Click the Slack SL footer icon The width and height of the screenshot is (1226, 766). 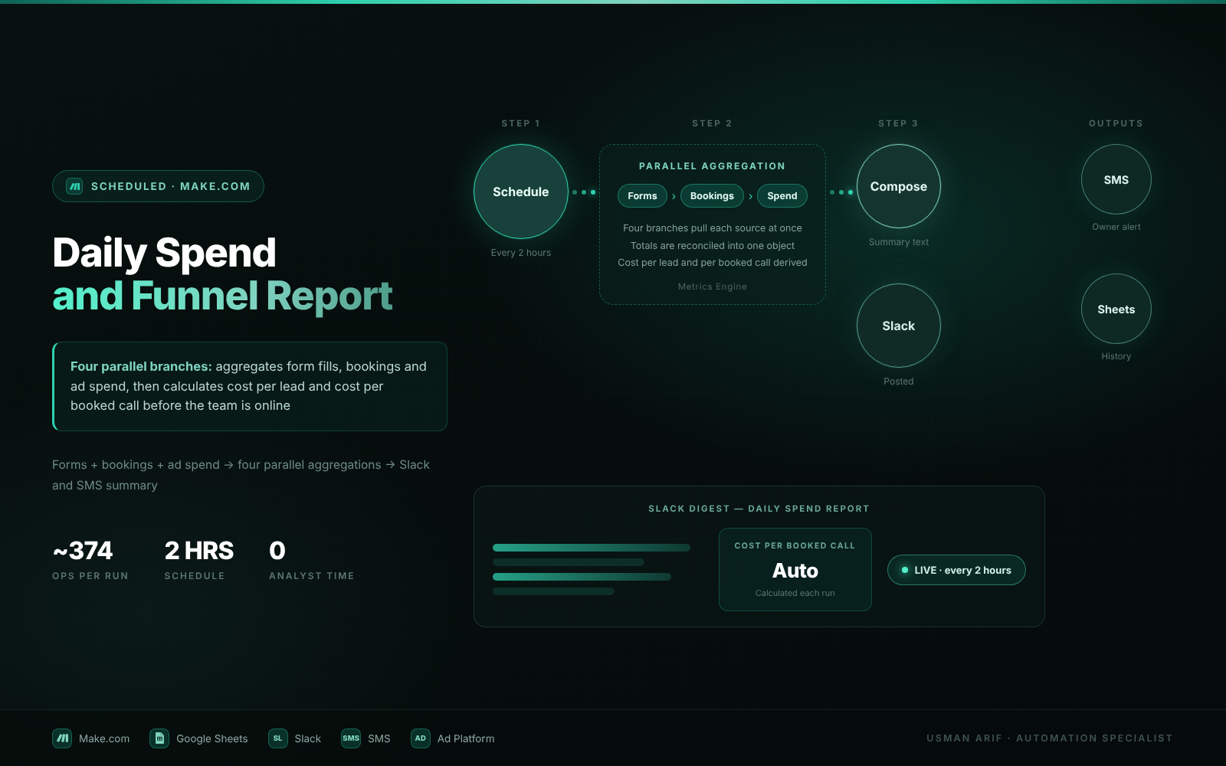(277, 738)
